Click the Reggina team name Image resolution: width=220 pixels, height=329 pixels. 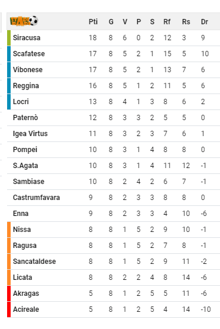(x=26, y=86)
